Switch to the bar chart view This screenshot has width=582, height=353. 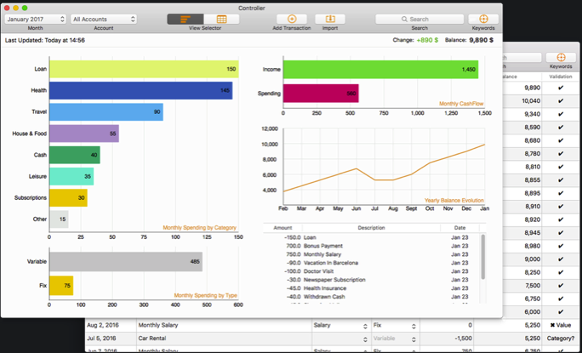coord(185,19)
